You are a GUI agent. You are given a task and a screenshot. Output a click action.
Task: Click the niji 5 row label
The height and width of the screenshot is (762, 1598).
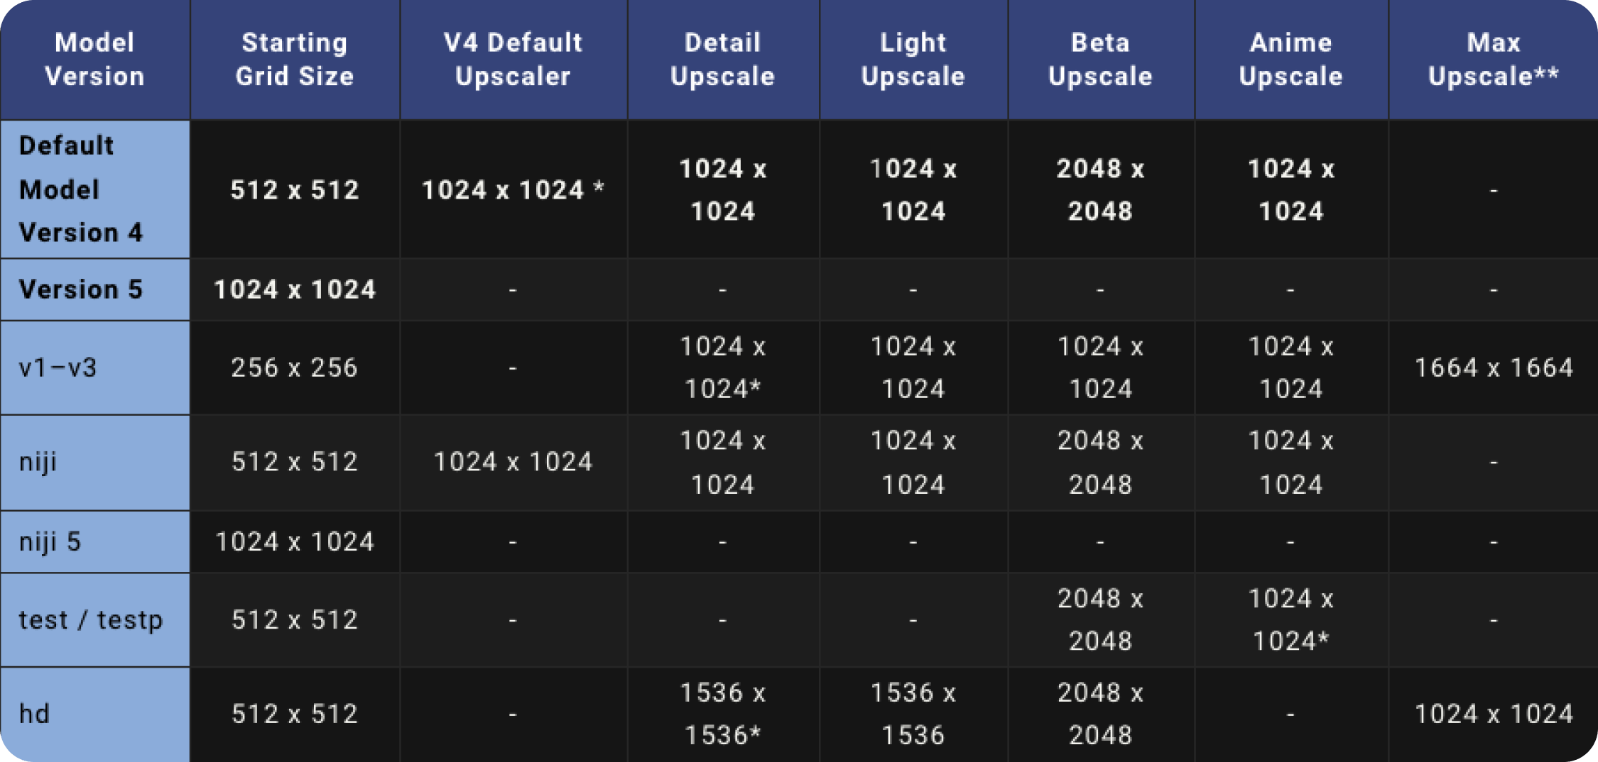pos(94,542)
